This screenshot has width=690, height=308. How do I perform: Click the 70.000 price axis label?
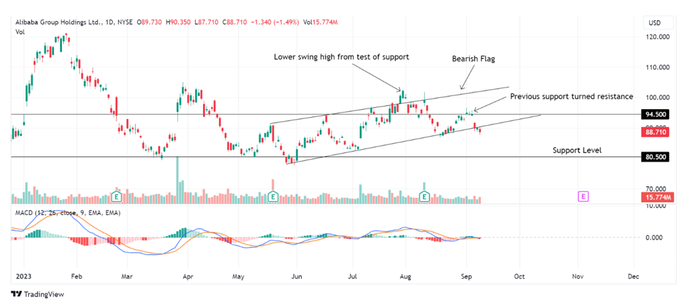657,188
